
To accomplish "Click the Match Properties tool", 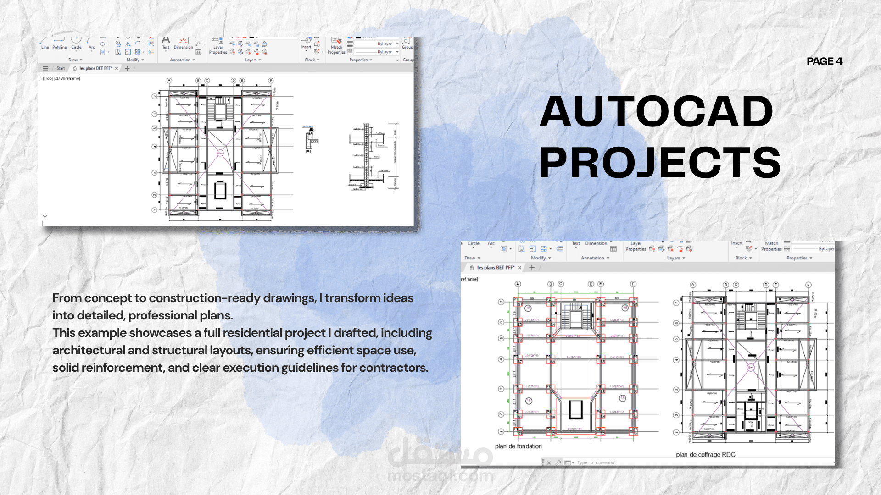I will (x=336, y=45).
